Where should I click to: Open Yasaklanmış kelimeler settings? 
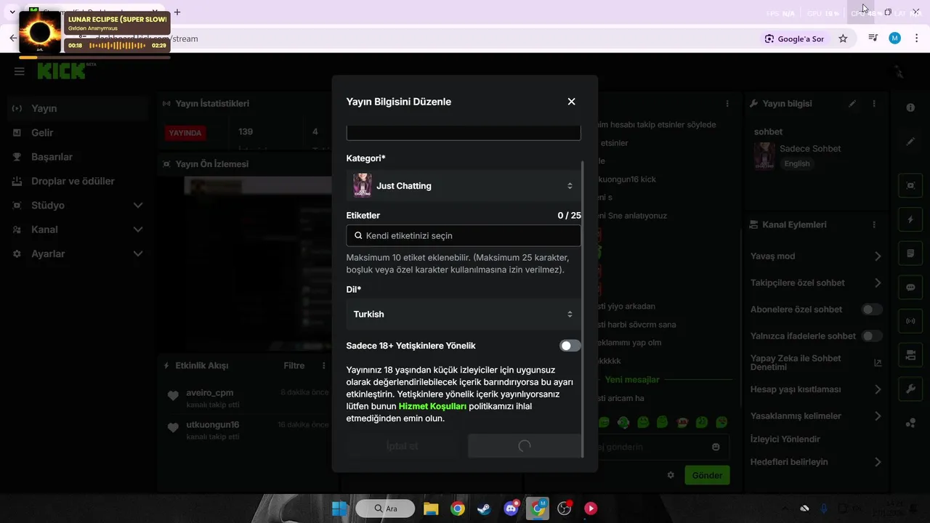[816, 416]
